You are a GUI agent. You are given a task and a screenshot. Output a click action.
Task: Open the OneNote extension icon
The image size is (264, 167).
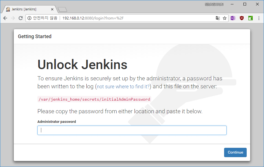[233, 18]
